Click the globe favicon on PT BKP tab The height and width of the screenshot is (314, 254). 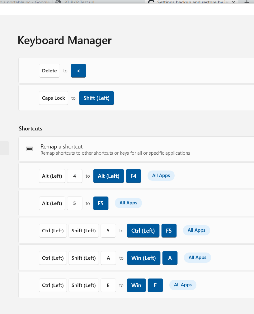58,2
